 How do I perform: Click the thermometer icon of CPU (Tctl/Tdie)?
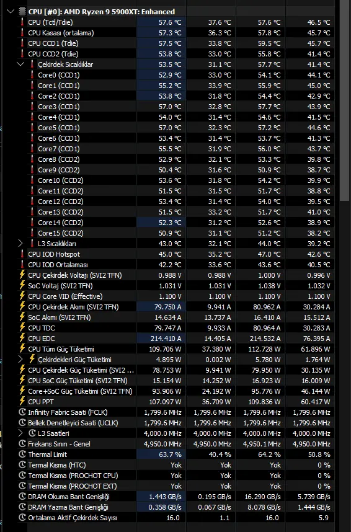click(22, 22)
